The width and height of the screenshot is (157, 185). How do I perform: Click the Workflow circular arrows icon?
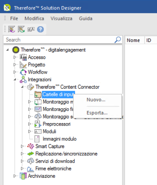point(23,72)
